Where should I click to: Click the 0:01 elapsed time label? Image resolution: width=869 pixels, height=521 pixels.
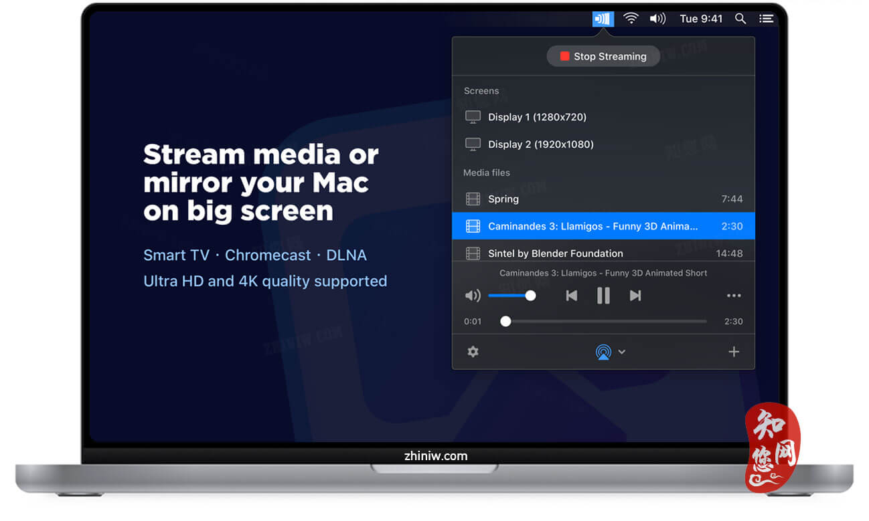click(473, 322)
